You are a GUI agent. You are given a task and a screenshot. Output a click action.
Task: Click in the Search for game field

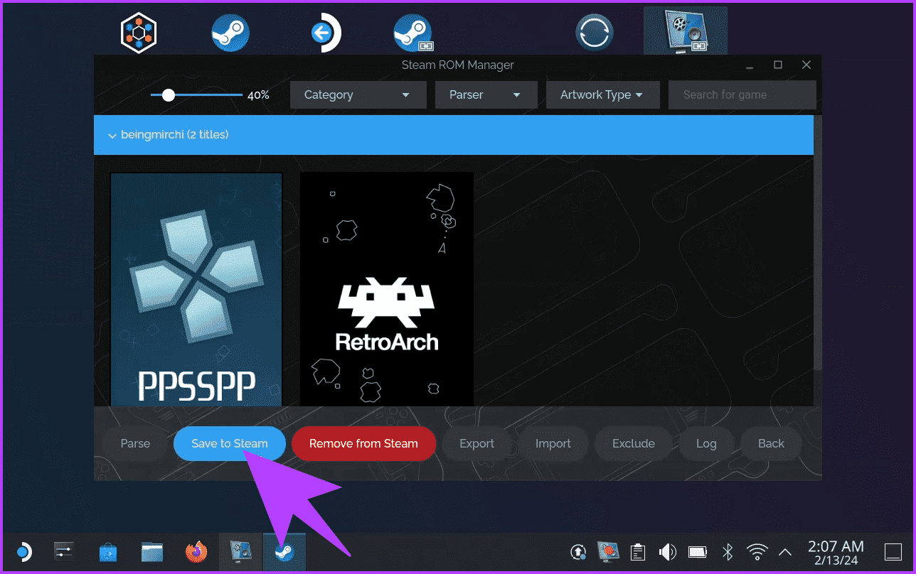742,94
